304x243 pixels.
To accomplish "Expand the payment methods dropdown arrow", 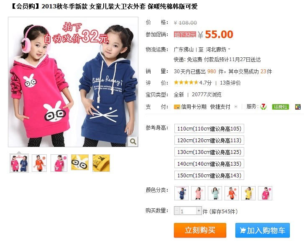I will pyautogui.click(x=236, y=107).
